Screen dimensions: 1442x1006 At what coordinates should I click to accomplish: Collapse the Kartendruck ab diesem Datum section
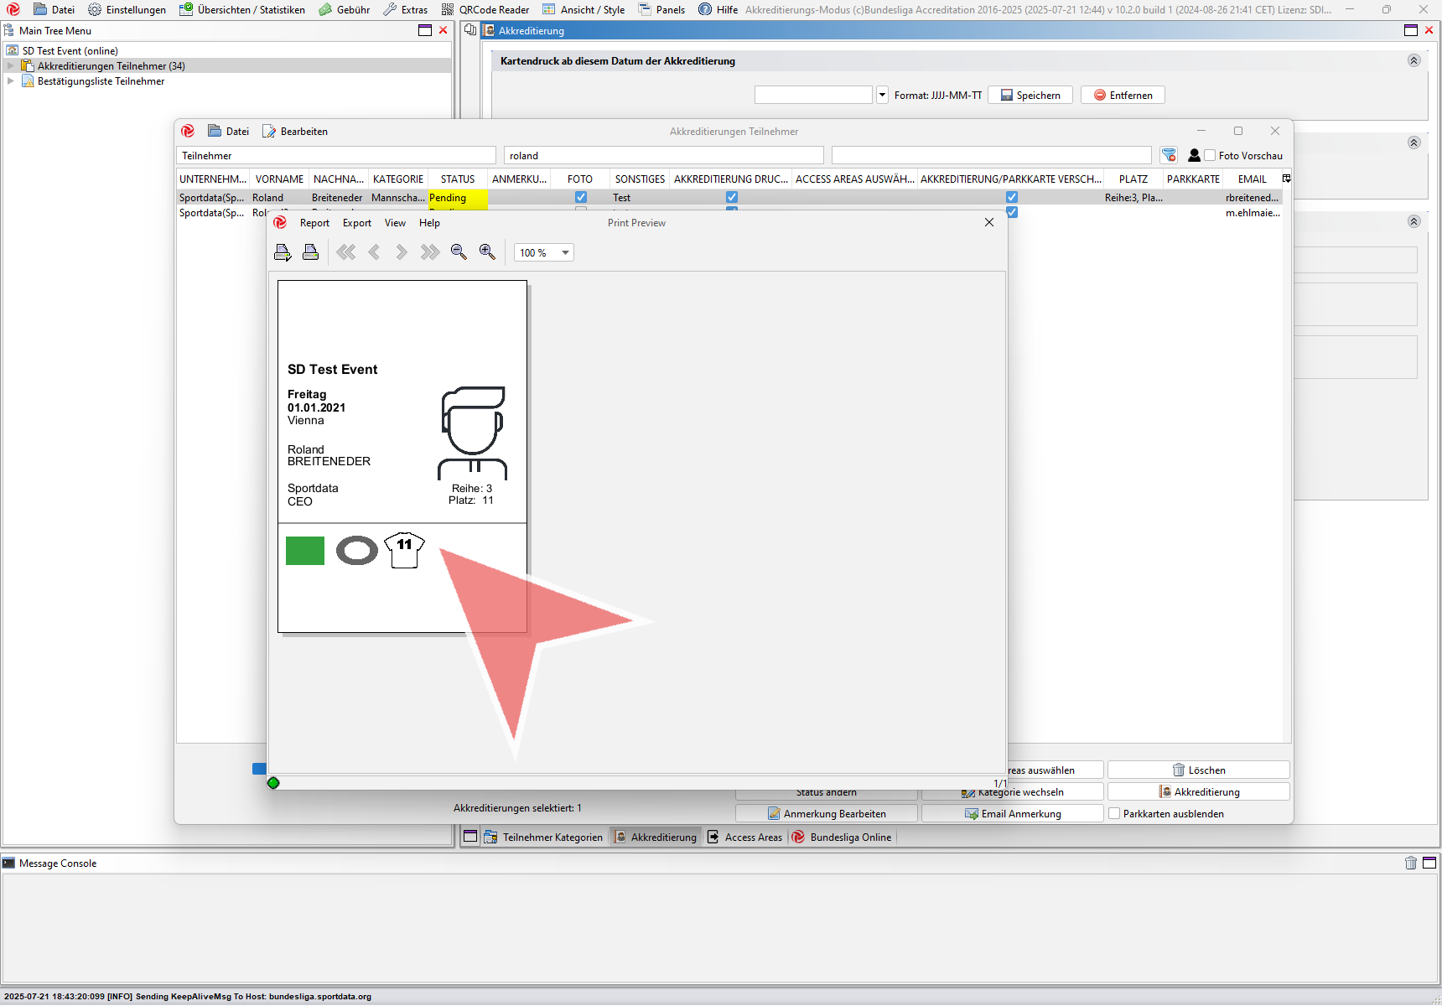click(x=1413, y=60)
